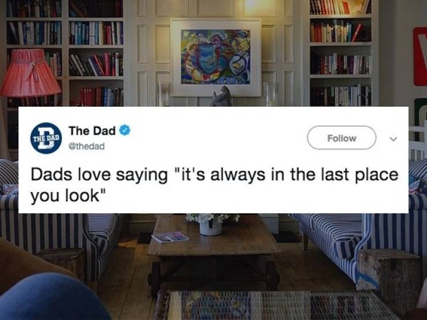Click the red checkered lampshade
The image size is (427, 320).
tap(30, 73)
